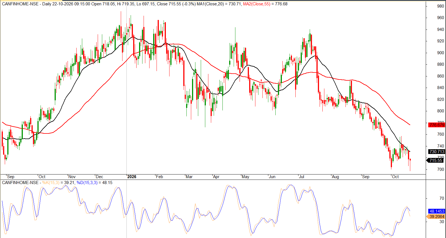Click the 980 price axis label

[x=441, y=6]
